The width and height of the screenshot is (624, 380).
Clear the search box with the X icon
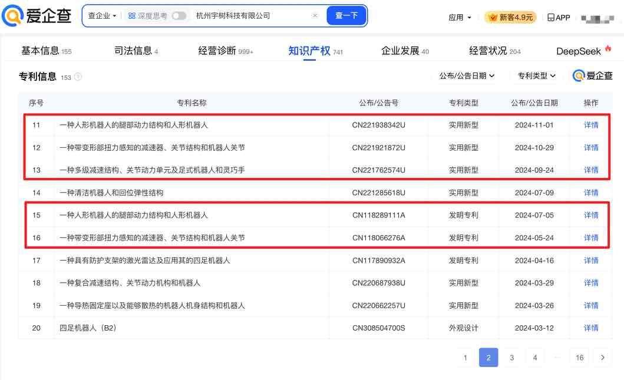pyautogui.click(x=315, y=15)
